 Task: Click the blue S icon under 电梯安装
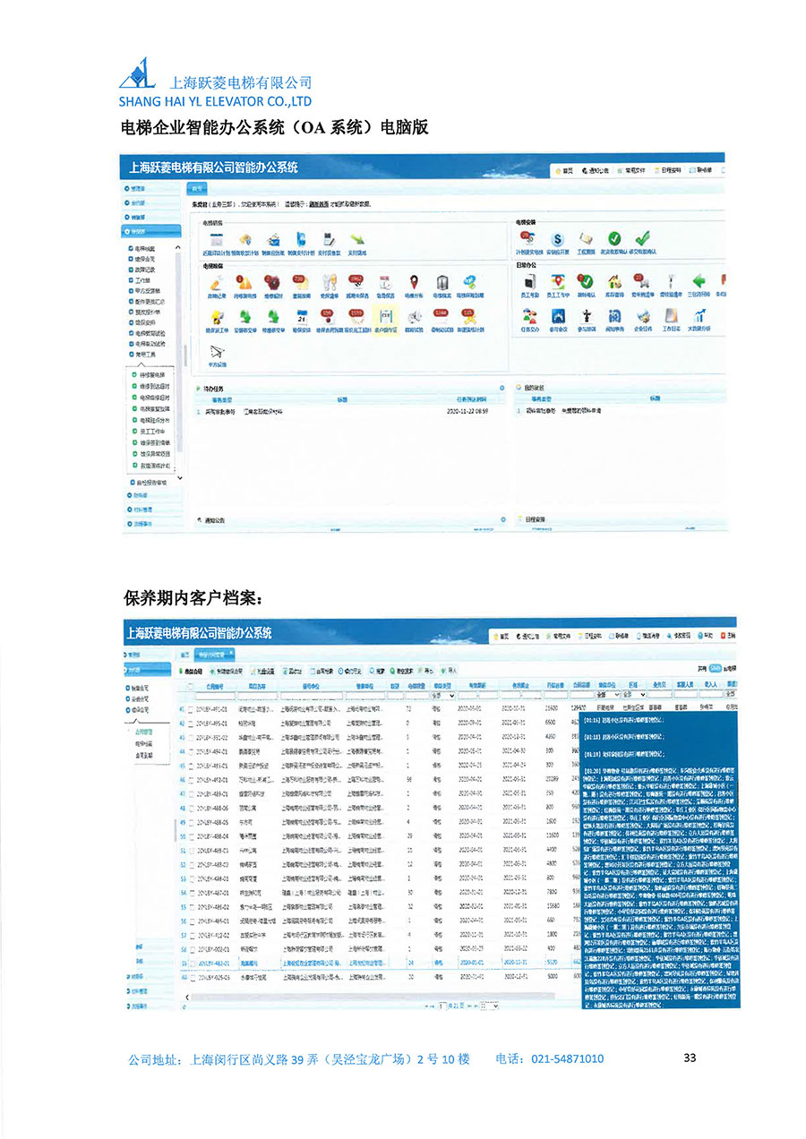(x=557, y=239)
